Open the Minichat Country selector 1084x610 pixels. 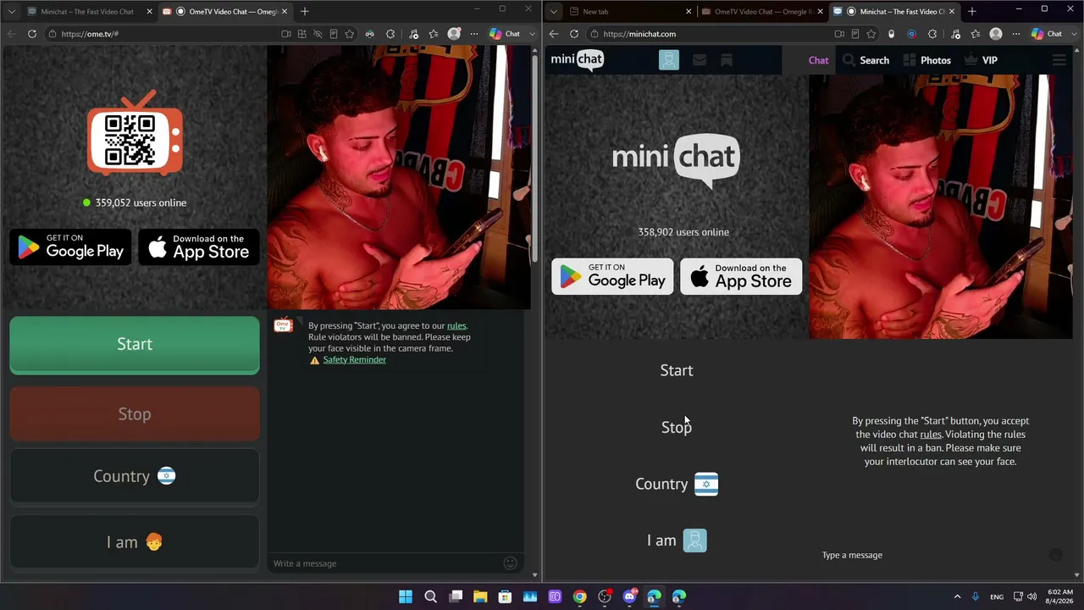677,484
